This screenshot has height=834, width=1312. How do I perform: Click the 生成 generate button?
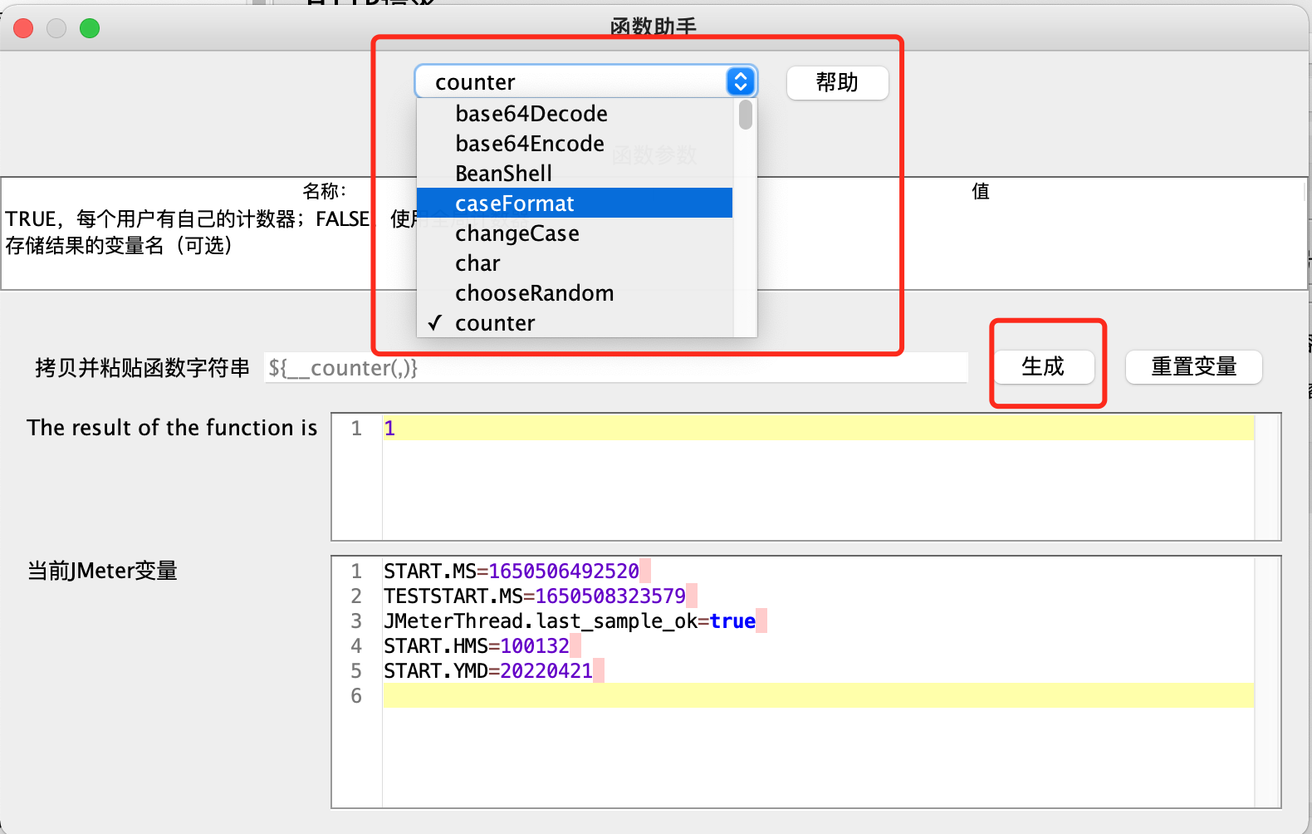[x=1044, y=366]
